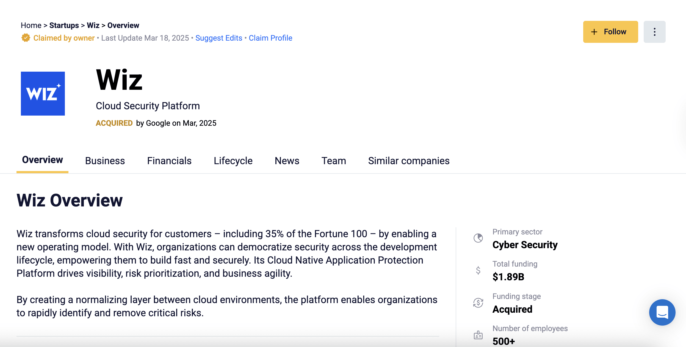Open the Team tab
686x347 pixels.
[x=334, y=161]
